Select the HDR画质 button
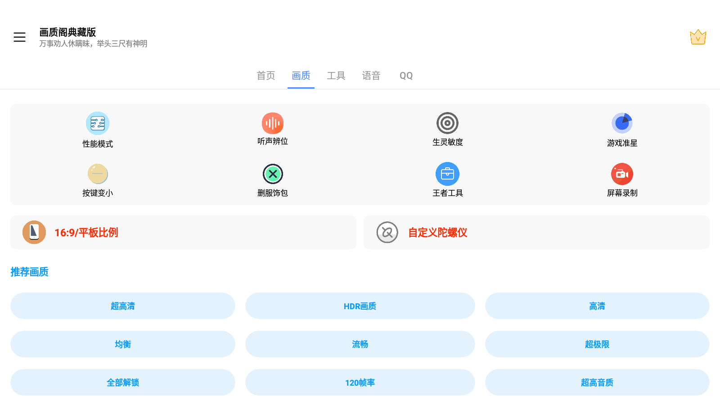The image size is (720, 405). pos(360,306)
